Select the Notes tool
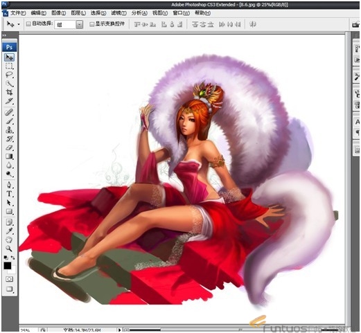The width and height of the screenshot is (361, 333). pyautogui.click(x=9, y=222)
